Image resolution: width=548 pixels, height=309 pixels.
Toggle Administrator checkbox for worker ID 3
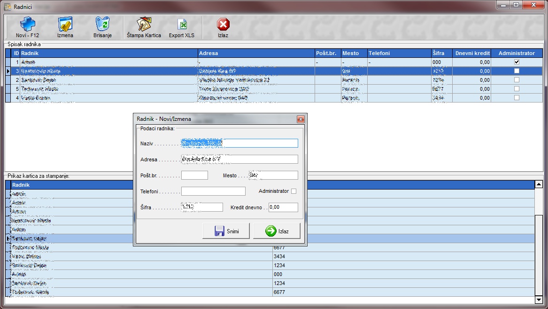pyautogui.click(x=517, y=71)
